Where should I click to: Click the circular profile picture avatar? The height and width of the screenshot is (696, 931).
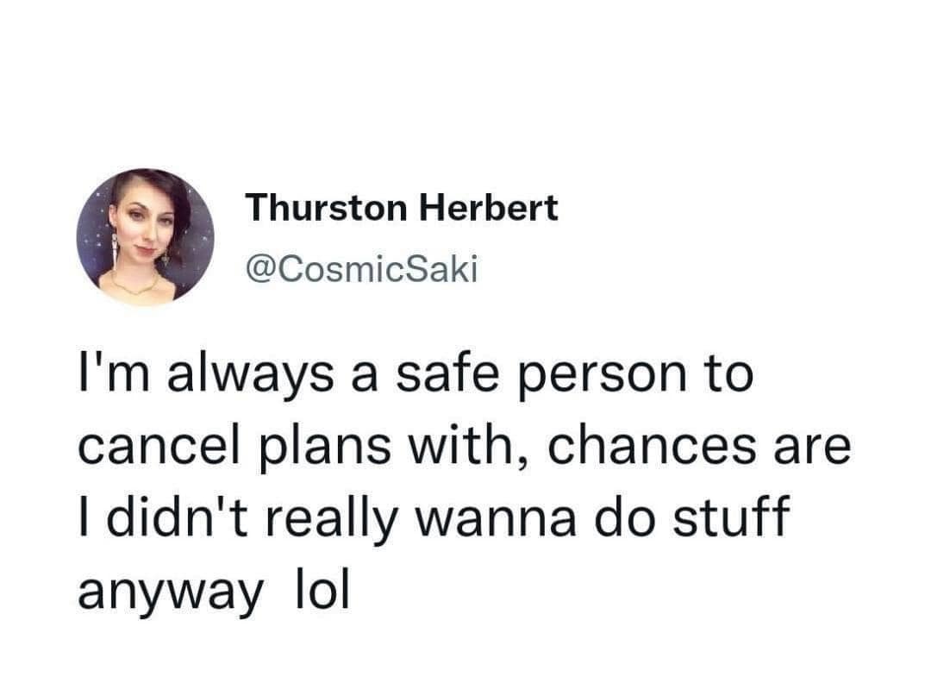tap(145, 237)
